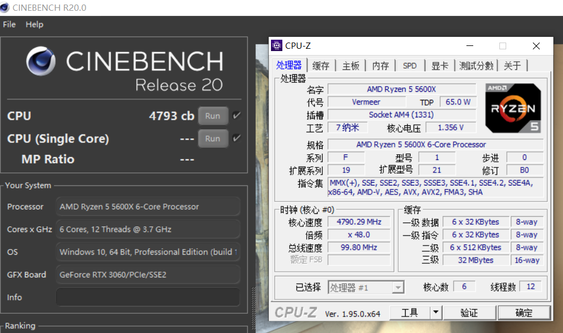563x333 pixels.
Task: Click the CPU-Z icon in its title bar
Action: (277, 46)
